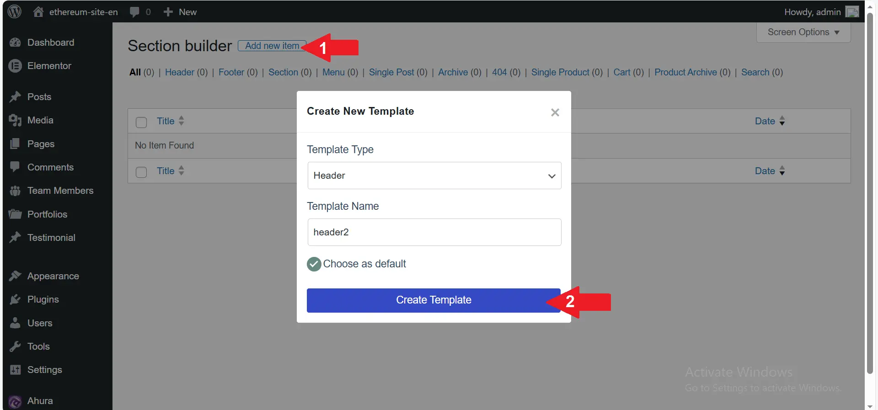This screenshot has height=410, width=878.
Task: Filter templates by Archive
Action: [x=453, y=72]
